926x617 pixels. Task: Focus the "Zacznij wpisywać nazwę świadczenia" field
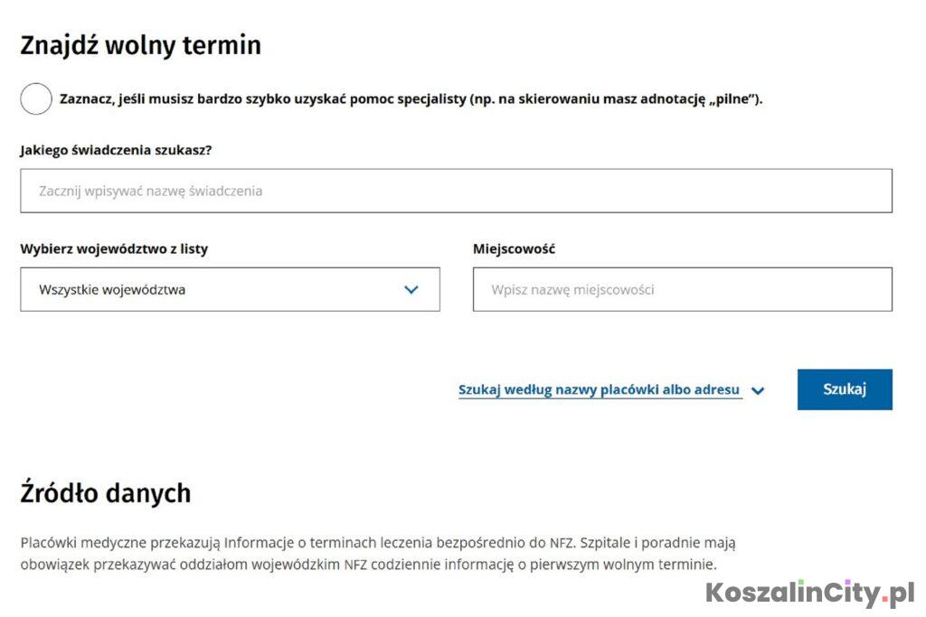(456, 191)
